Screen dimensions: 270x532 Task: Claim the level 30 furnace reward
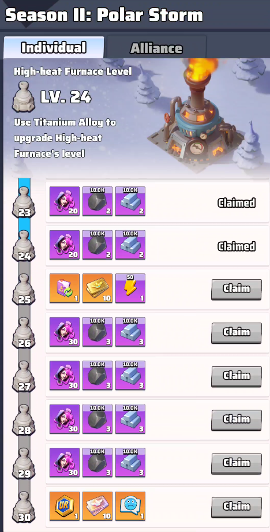coord(237,507)
